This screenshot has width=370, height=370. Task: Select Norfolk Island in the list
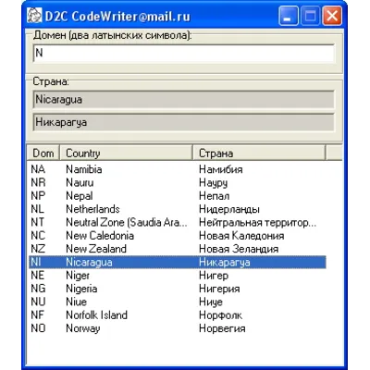coord(178,315)
